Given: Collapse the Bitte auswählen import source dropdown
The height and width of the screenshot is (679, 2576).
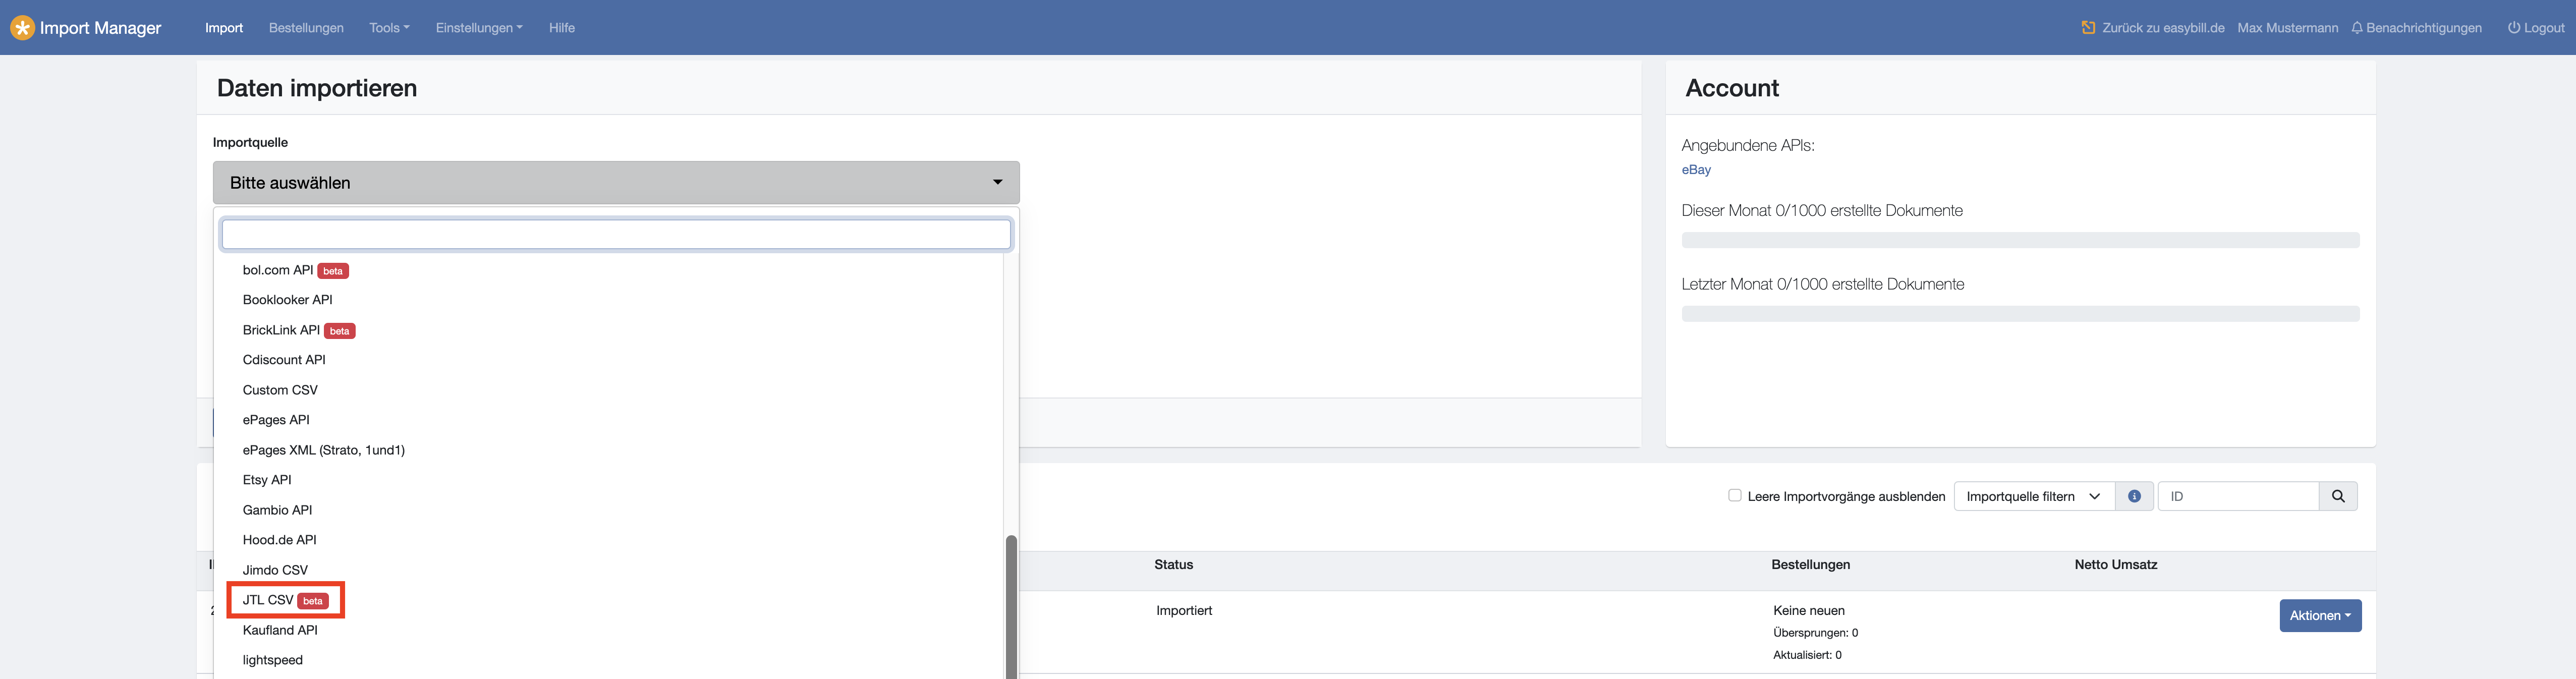Looking at the screenshot, I should 616,183.
